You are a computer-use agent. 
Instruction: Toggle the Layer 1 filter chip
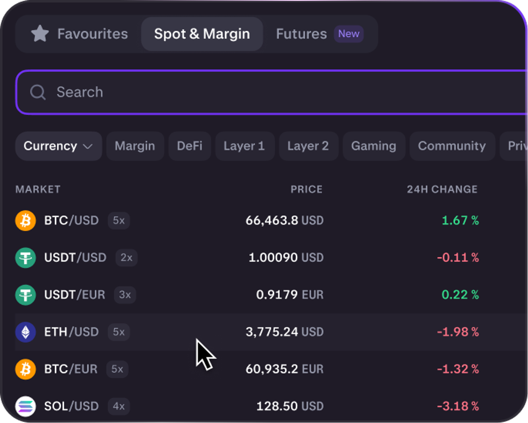[x=245, y=146]
